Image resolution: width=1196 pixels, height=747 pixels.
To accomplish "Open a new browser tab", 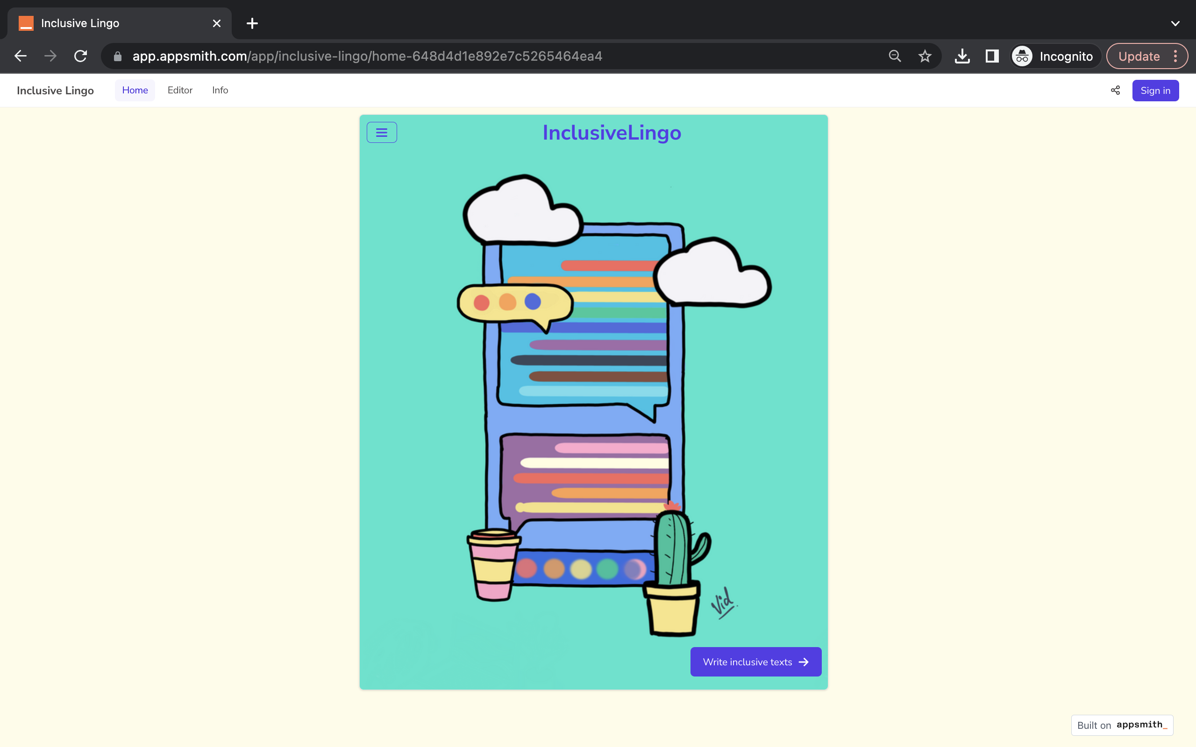I will (252, 23).
